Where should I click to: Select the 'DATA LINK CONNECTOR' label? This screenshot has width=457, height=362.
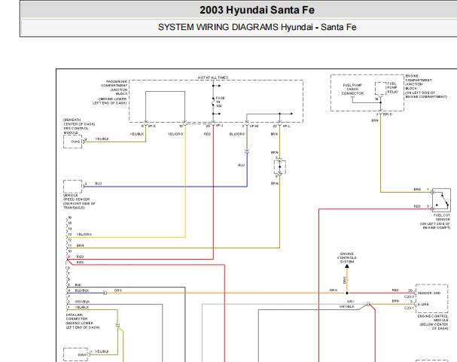tap(76, 317)
